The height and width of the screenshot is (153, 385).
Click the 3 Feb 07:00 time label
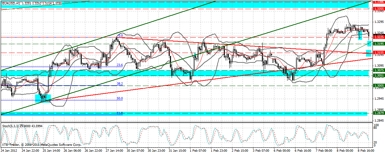(x=261, y=151)
